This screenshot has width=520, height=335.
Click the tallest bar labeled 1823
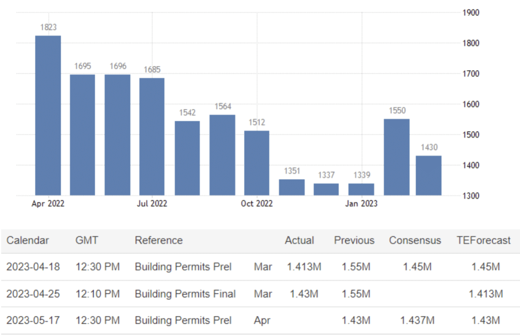pos(48,115)
